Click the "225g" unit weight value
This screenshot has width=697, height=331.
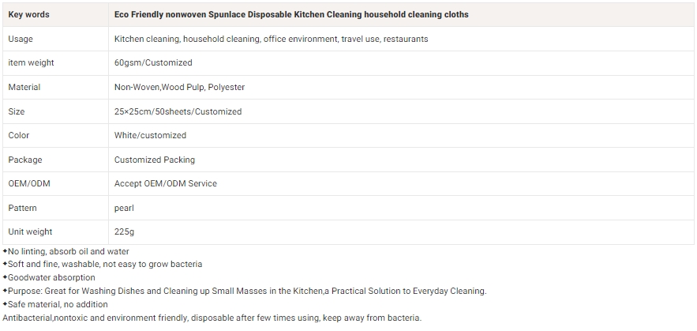(x=124, y=231)
